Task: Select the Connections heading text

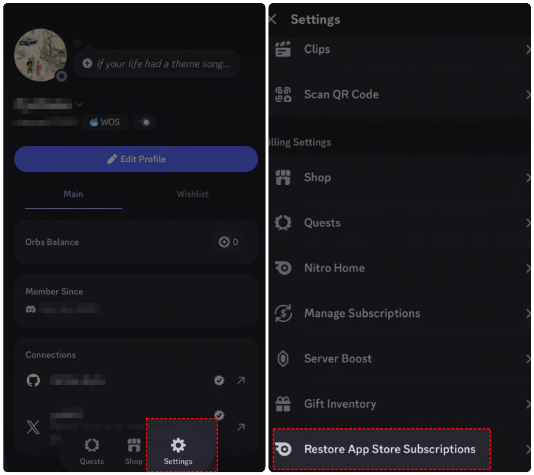Action: coord(50,355)
